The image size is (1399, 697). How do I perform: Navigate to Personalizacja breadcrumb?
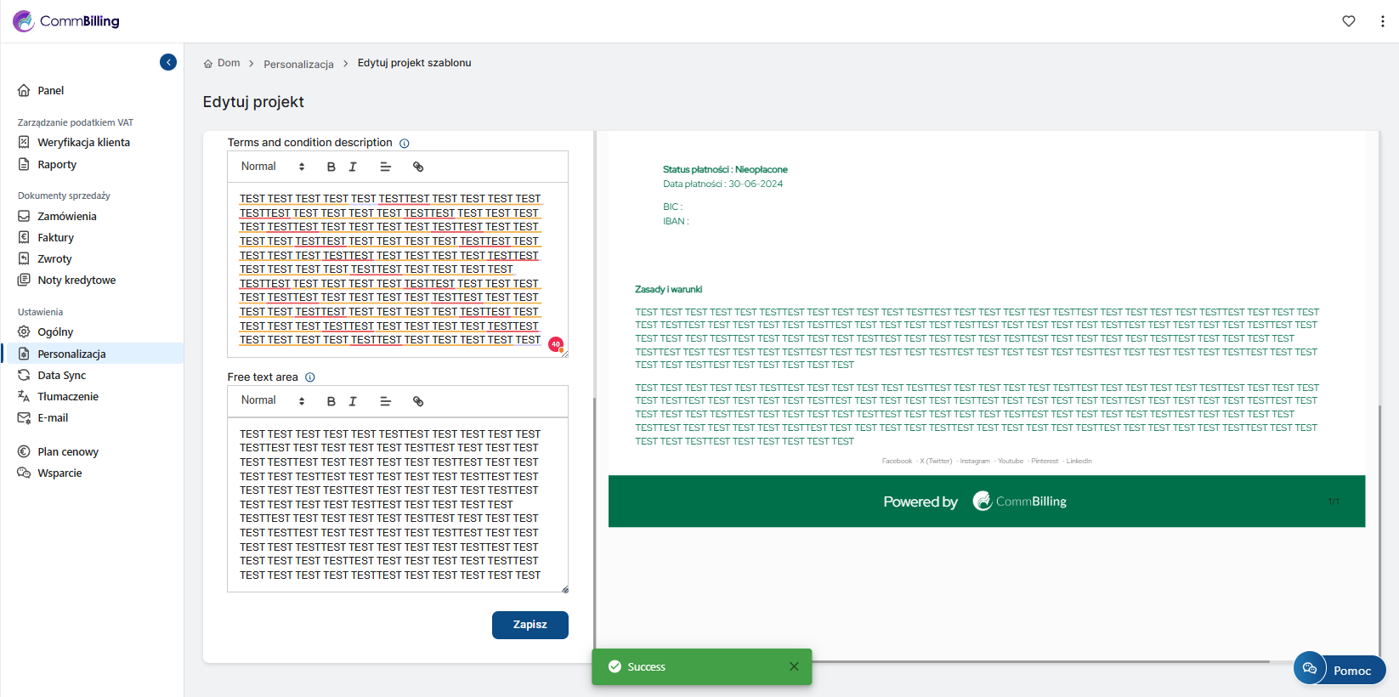[298, 65]
